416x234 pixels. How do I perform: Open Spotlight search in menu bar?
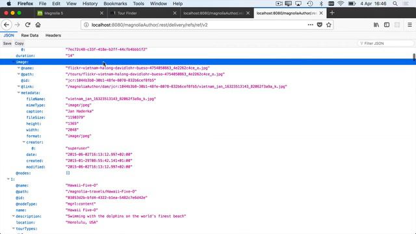pyautogui.click(x=395, y=3)
